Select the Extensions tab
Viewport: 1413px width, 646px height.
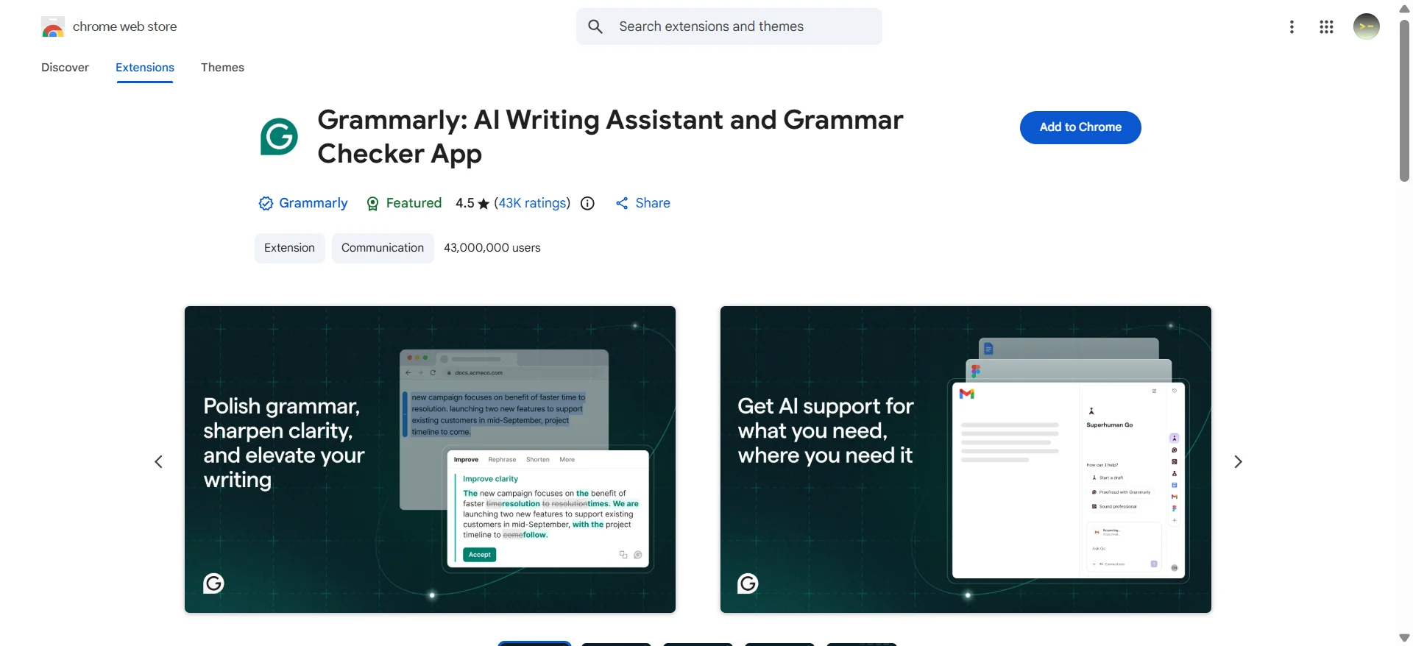[145, 67]
